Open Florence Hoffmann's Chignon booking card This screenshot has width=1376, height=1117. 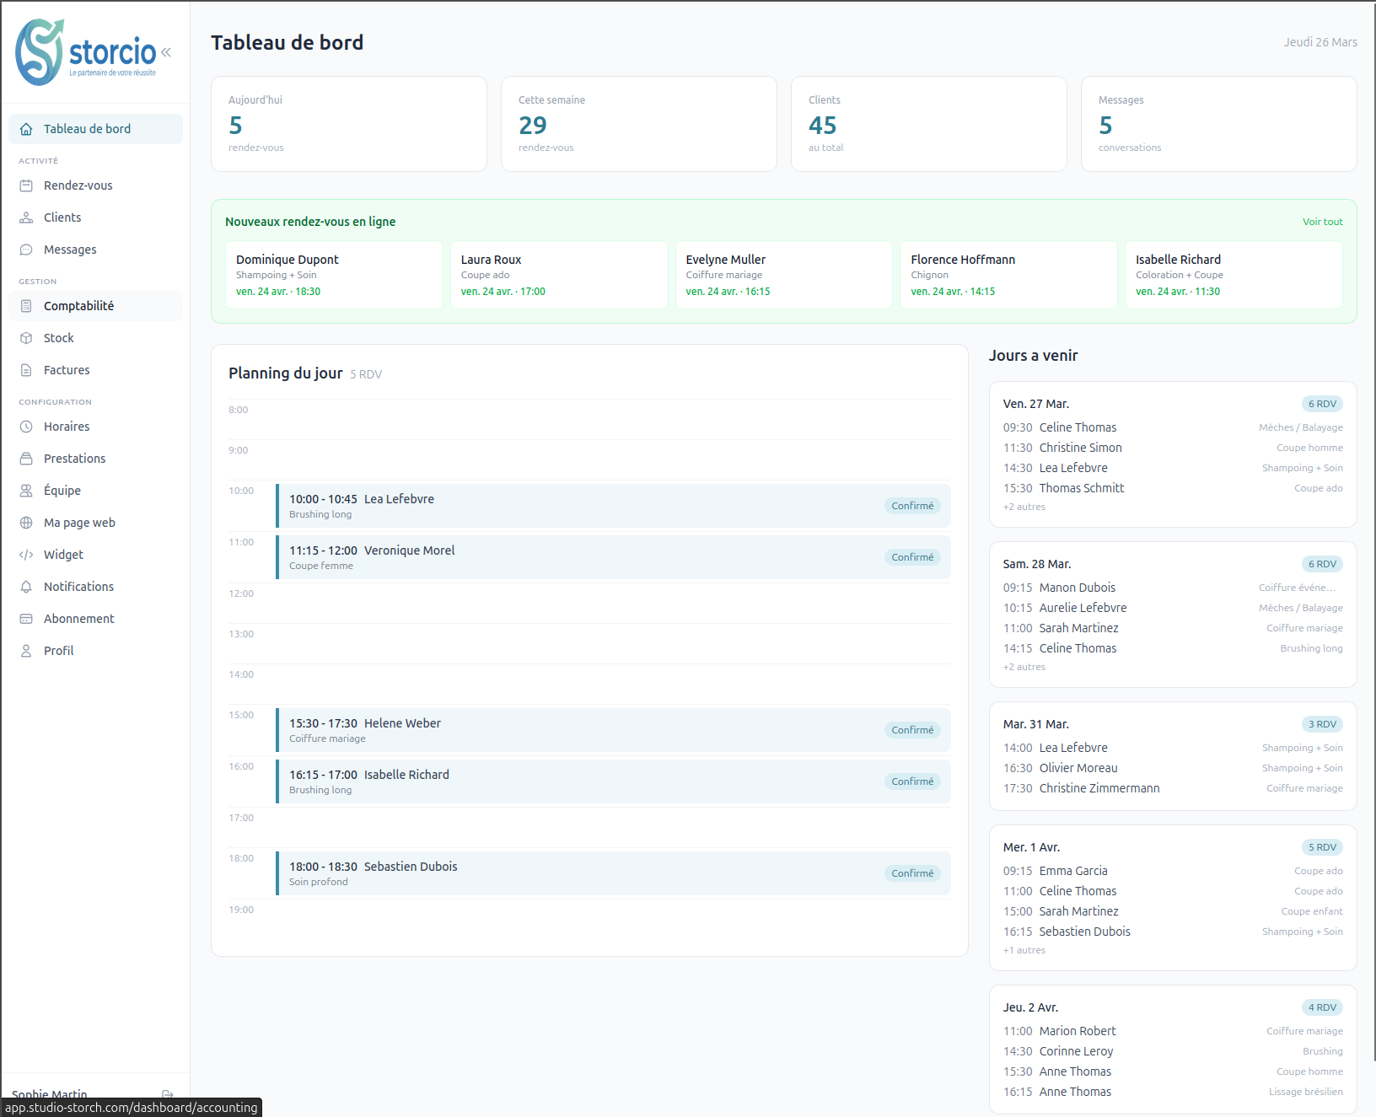click(x=1008, y=275)
